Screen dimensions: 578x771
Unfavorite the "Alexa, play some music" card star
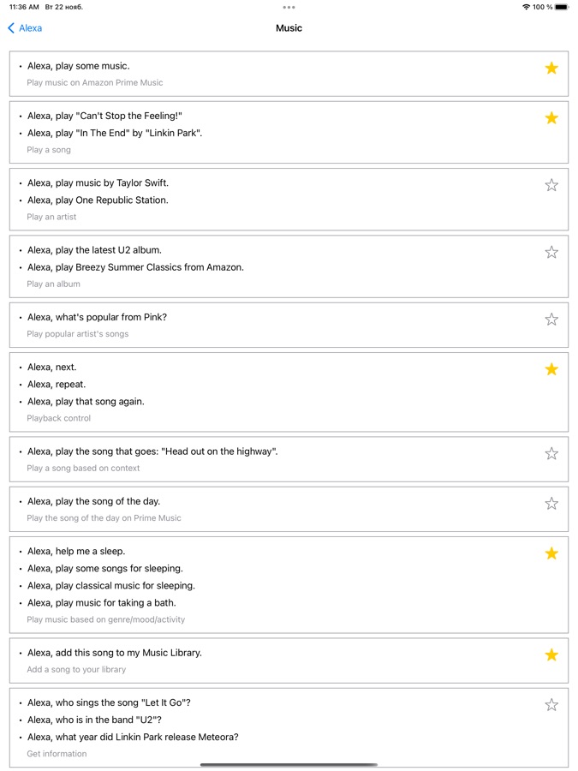pyautogui.click(x=551, y=68)
